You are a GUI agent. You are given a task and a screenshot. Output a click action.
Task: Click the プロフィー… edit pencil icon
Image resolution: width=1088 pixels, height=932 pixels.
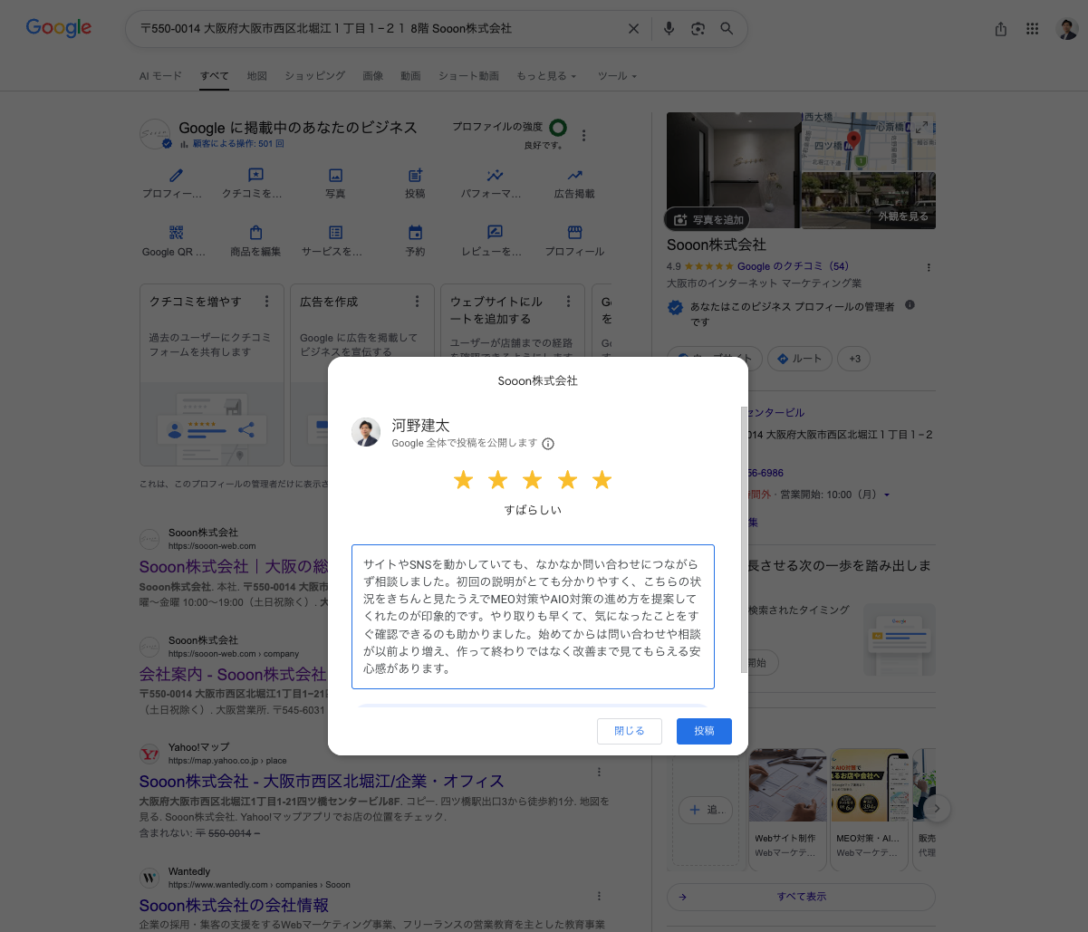[x=176, y=175]
